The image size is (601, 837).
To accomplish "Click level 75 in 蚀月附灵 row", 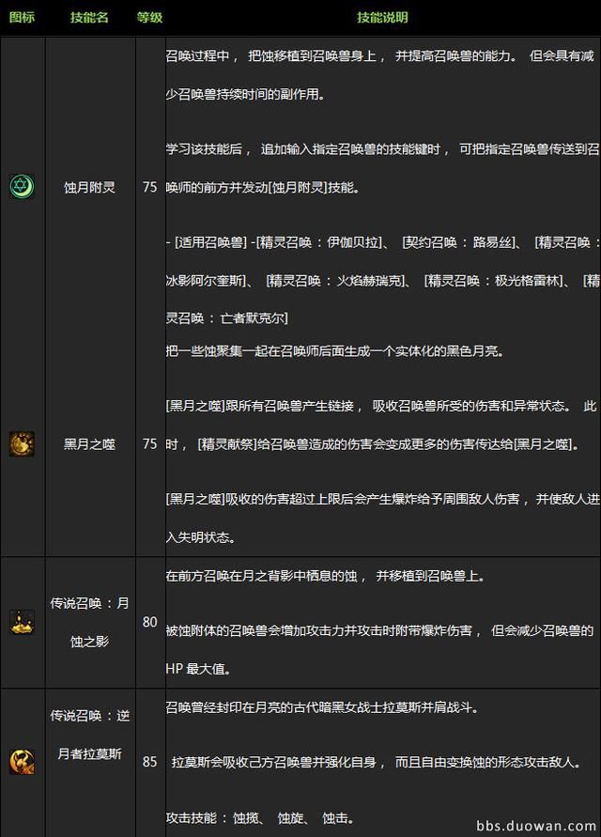I will [x=150, y=187].
